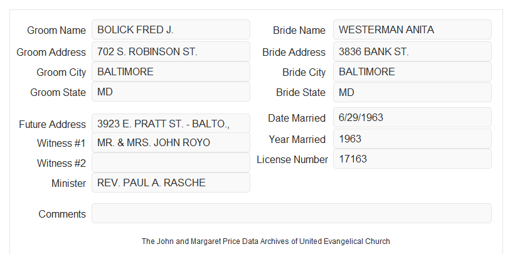Focus the empty Witness #2 field
This screenshot has width=505, height=254.
[x=171, y=162]
